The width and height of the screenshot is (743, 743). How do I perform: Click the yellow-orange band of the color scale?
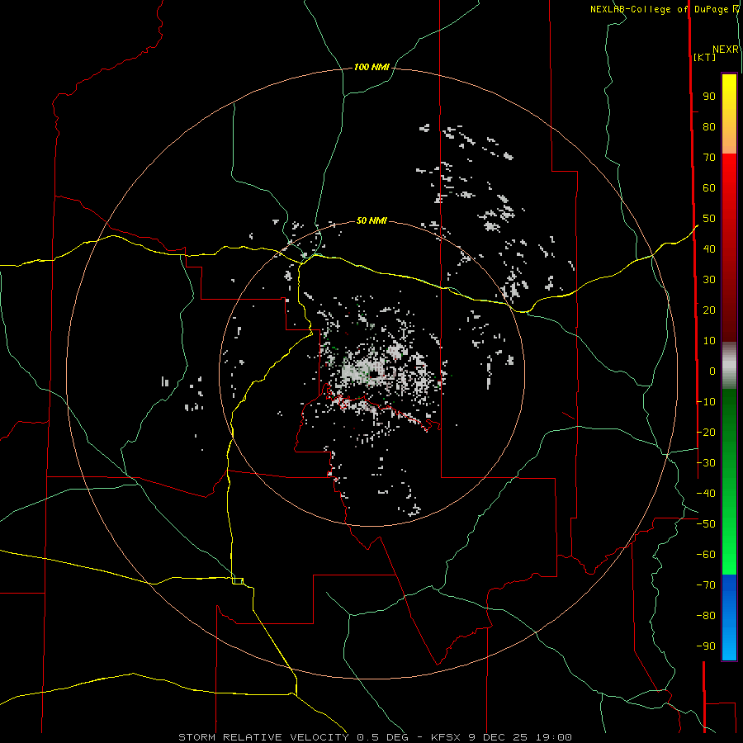click(x=729, y=114)
